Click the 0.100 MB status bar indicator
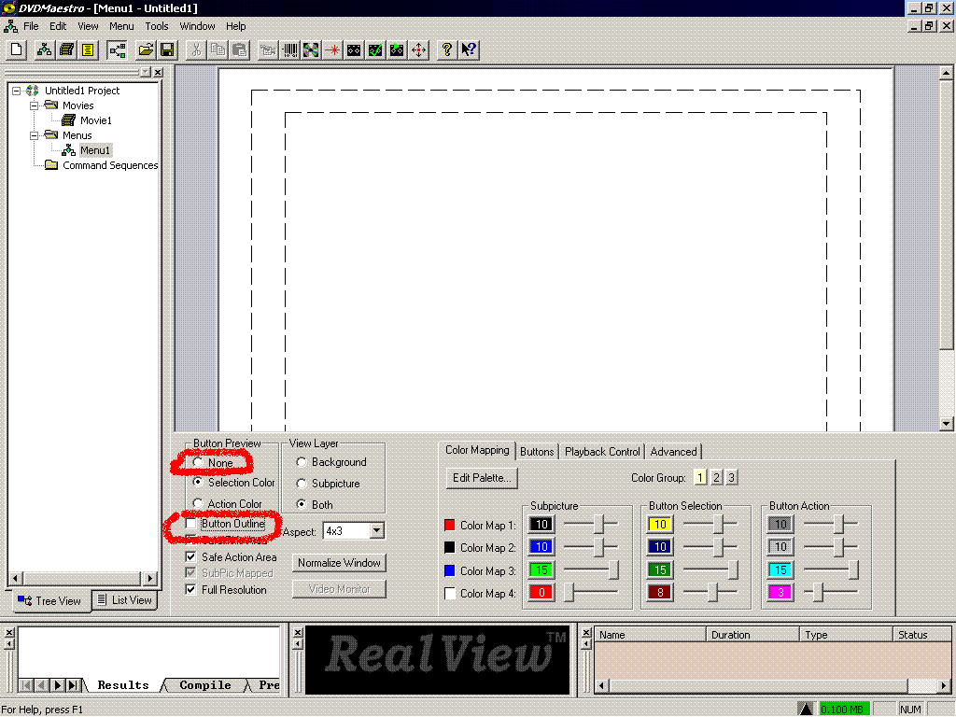The height and width of the screenshot is (717, 956). tap(843, 710)
